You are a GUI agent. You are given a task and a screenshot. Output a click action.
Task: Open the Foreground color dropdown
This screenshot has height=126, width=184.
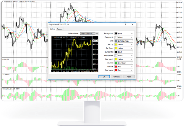tap(124, 37)
